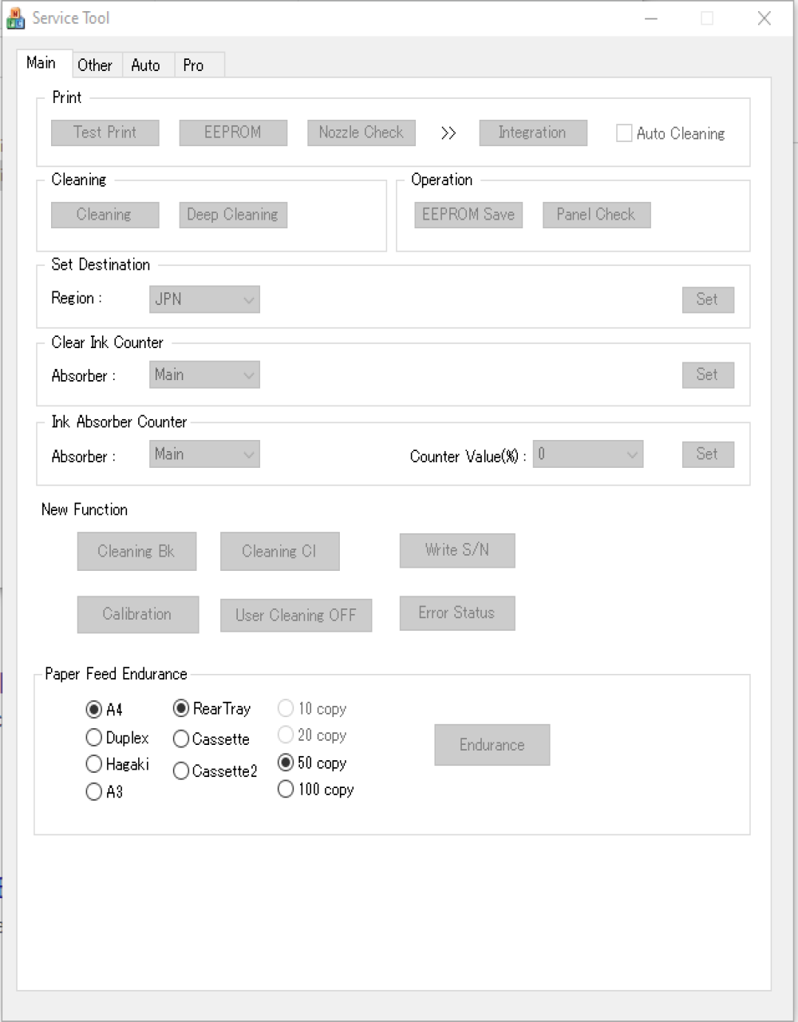Click the EEPROM Save button

point(468,215)
